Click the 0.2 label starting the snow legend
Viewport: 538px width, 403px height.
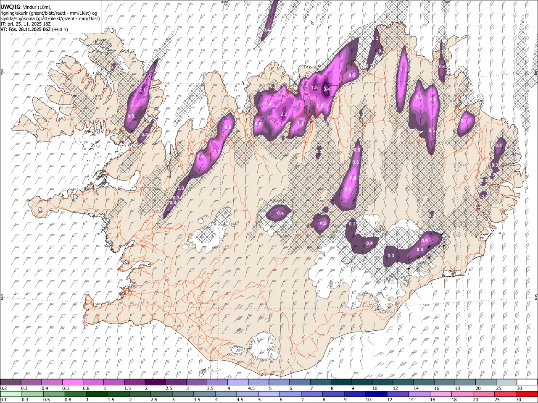coord(3,388)
